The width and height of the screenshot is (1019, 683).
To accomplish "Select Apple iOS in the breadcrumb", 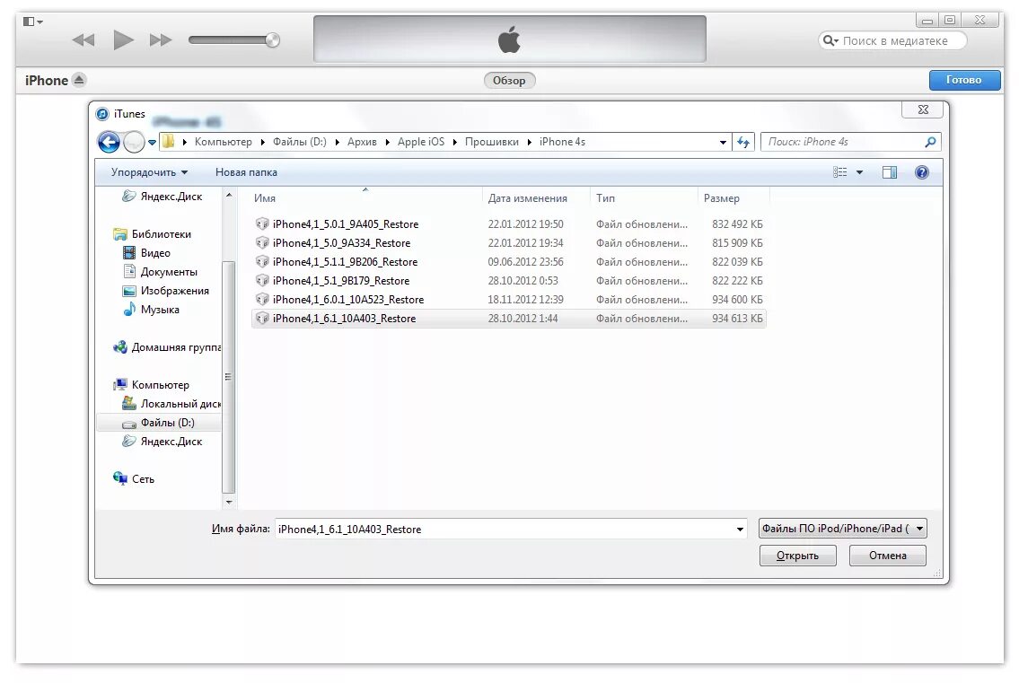I will point(421,142).
